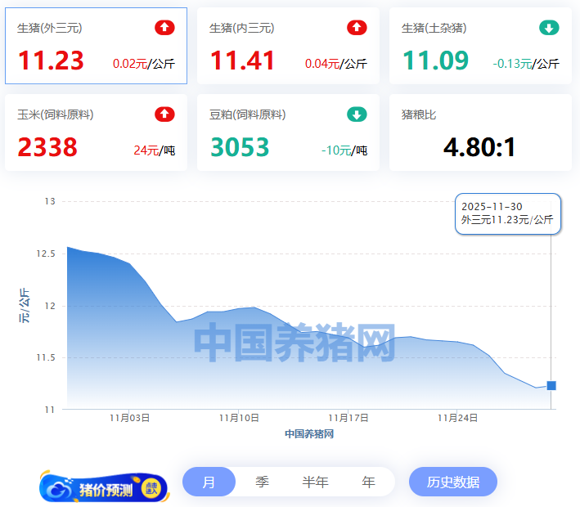Click red up arrow on 玉米 card

coord(164,114)
